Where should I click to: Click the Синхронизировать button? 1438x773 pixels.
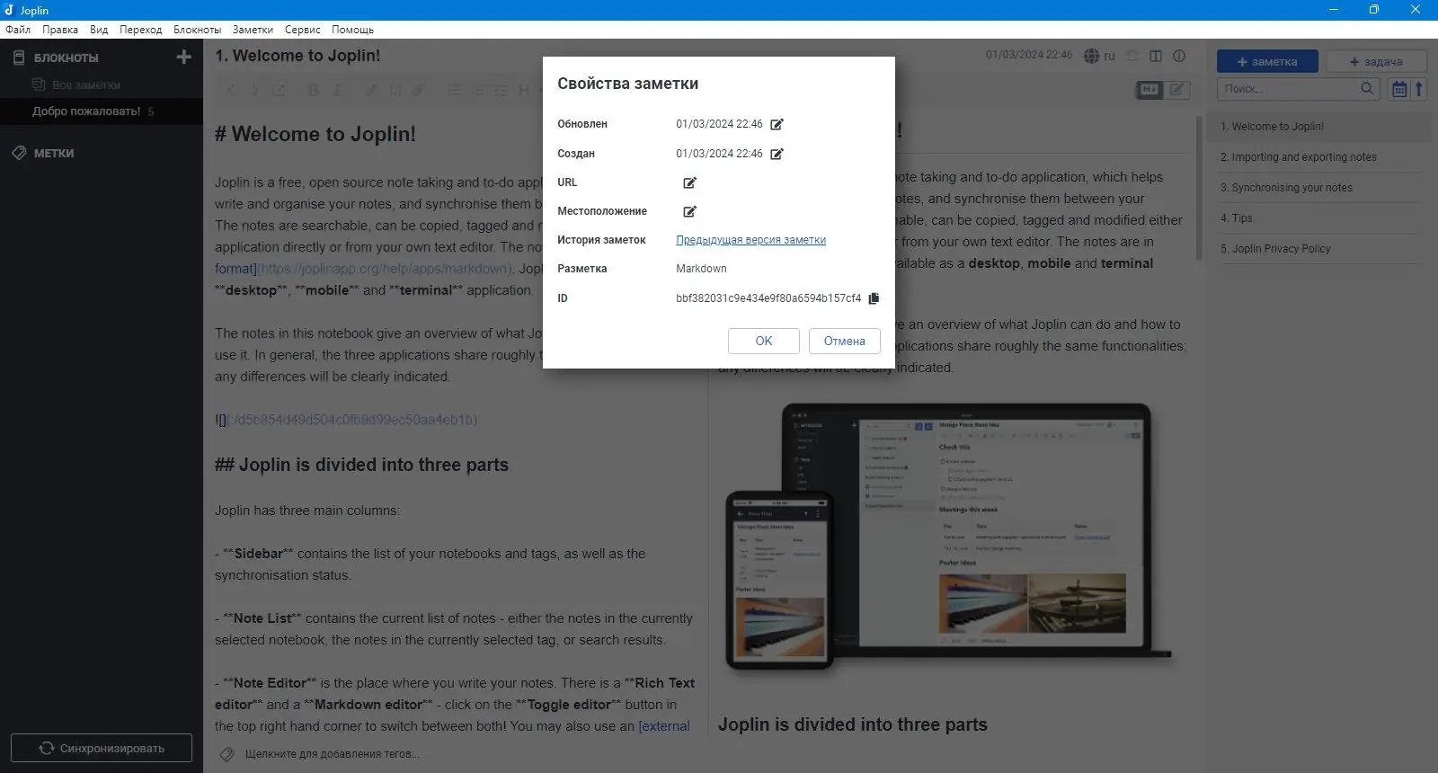[x=102, y=748]
